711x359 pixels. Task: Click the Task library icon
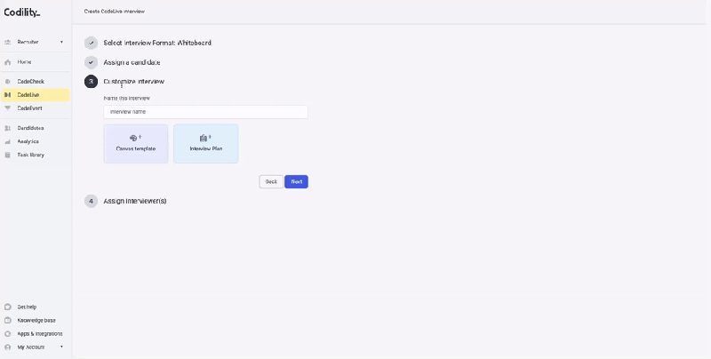(x=7, y=155)
